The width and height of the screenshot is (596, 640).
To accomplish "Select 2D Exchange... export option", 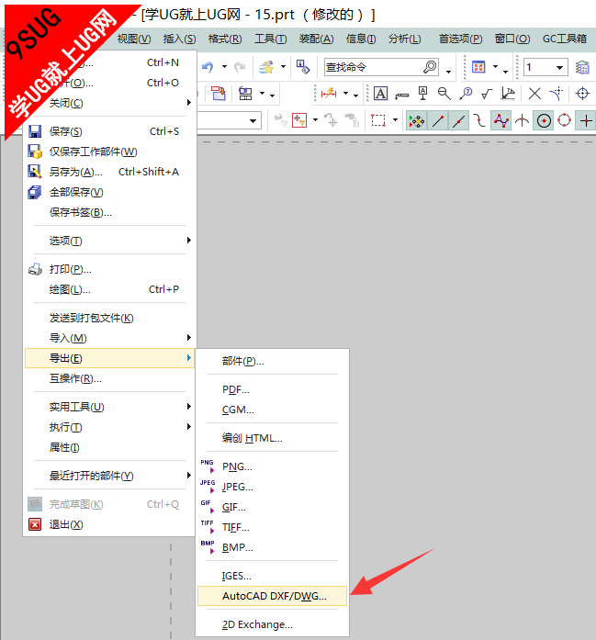I will [x=272, y=624].
